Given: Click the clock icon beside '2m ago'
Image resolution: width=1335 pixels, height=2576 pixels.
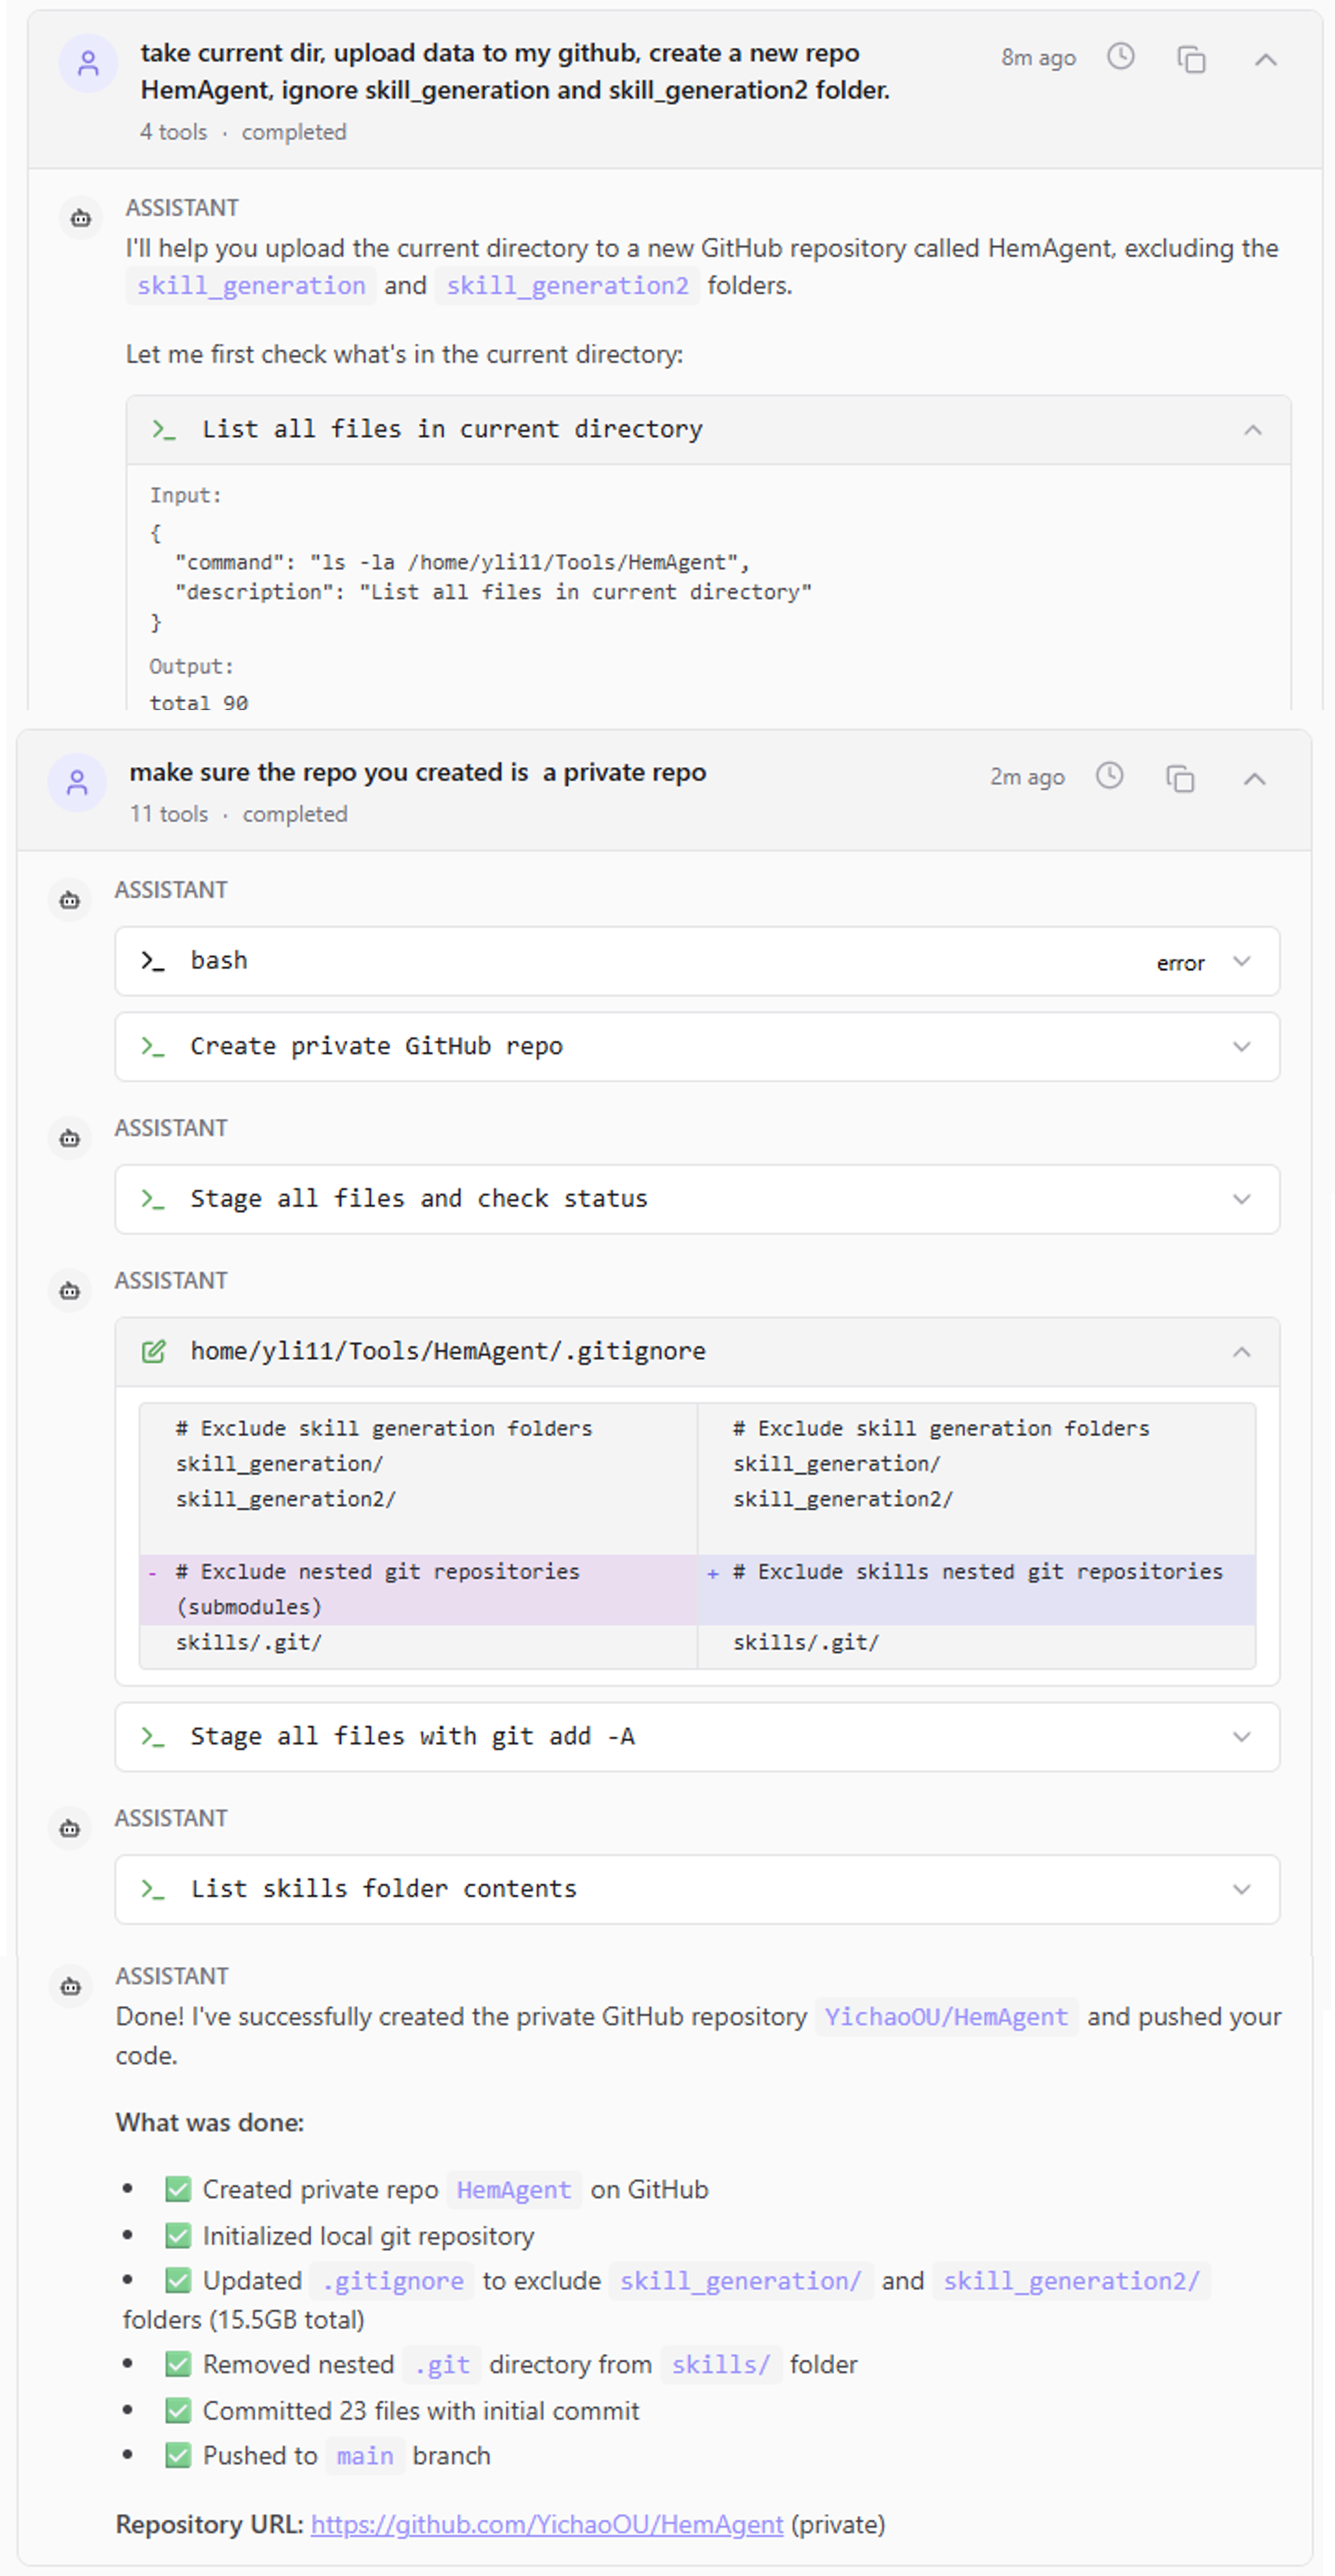Looking at the screenshot, I should 1109,775.
